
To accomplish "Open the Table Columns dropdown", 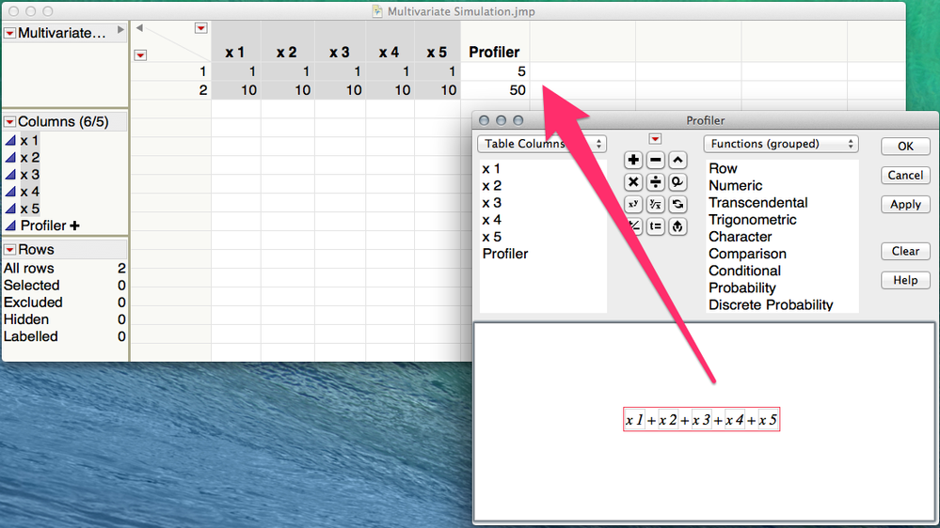I will [542, 144].
